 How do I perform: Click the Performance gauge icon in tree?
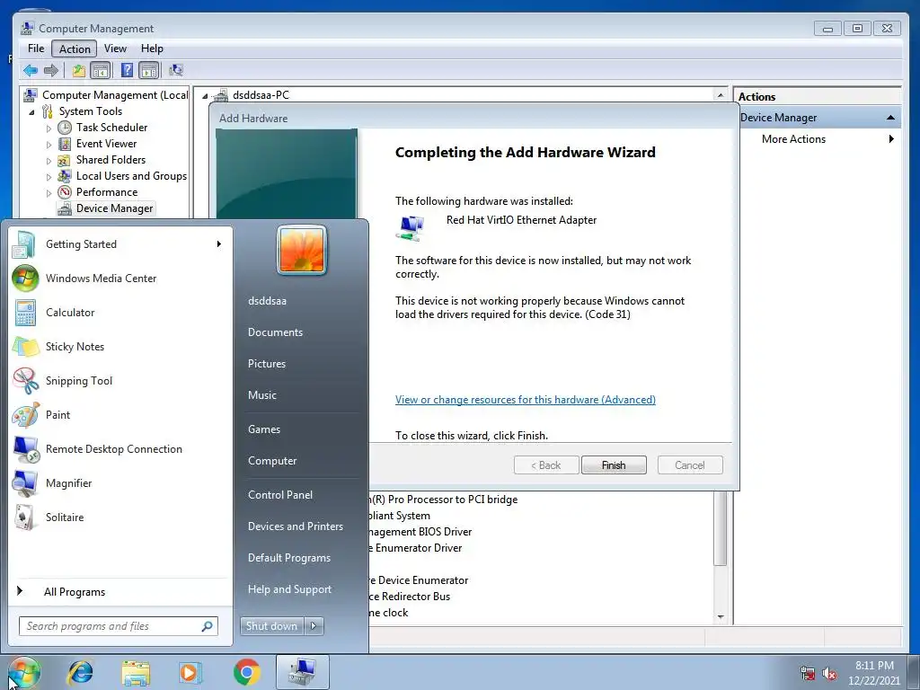[x=65, y=192]
